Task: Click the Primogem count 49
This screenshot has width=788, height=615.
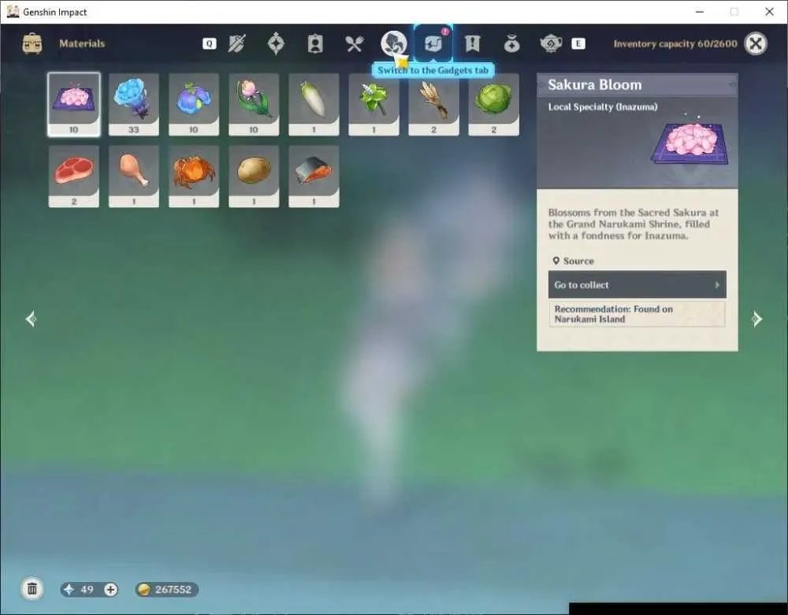Action: pos(87,589)
